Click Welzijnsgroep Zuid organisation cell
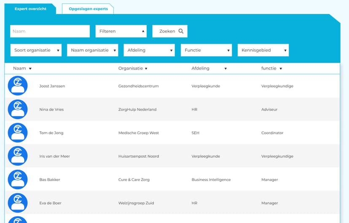This screenshot has height=223, width=349. pos(136,203)
